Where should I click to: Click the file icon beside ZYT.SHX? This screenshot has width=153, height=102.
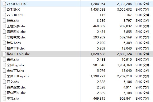(4, 10)
